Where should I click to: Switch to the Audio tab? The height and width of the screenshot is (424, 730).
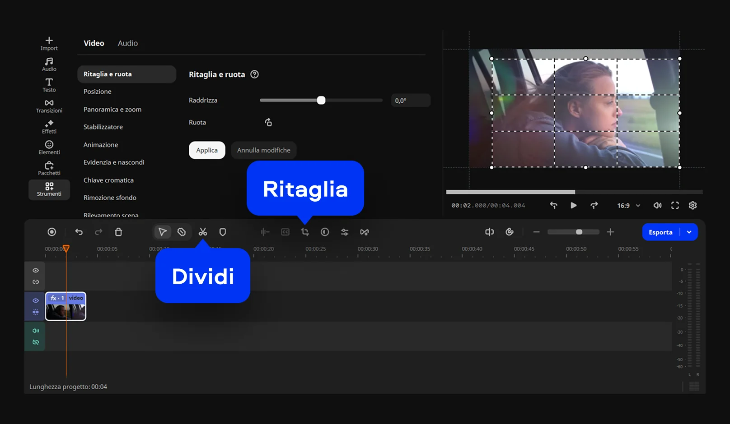[x=128, y=43]
